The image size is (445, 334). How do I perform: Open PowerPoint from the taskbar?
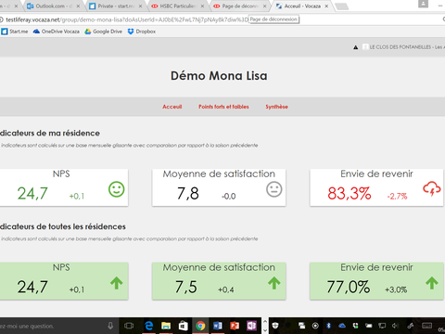point(235,326)
